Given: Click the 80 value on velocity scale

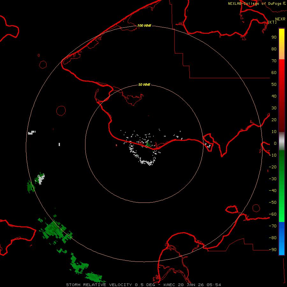Looking at the screenshot, I should coord(274,49).
